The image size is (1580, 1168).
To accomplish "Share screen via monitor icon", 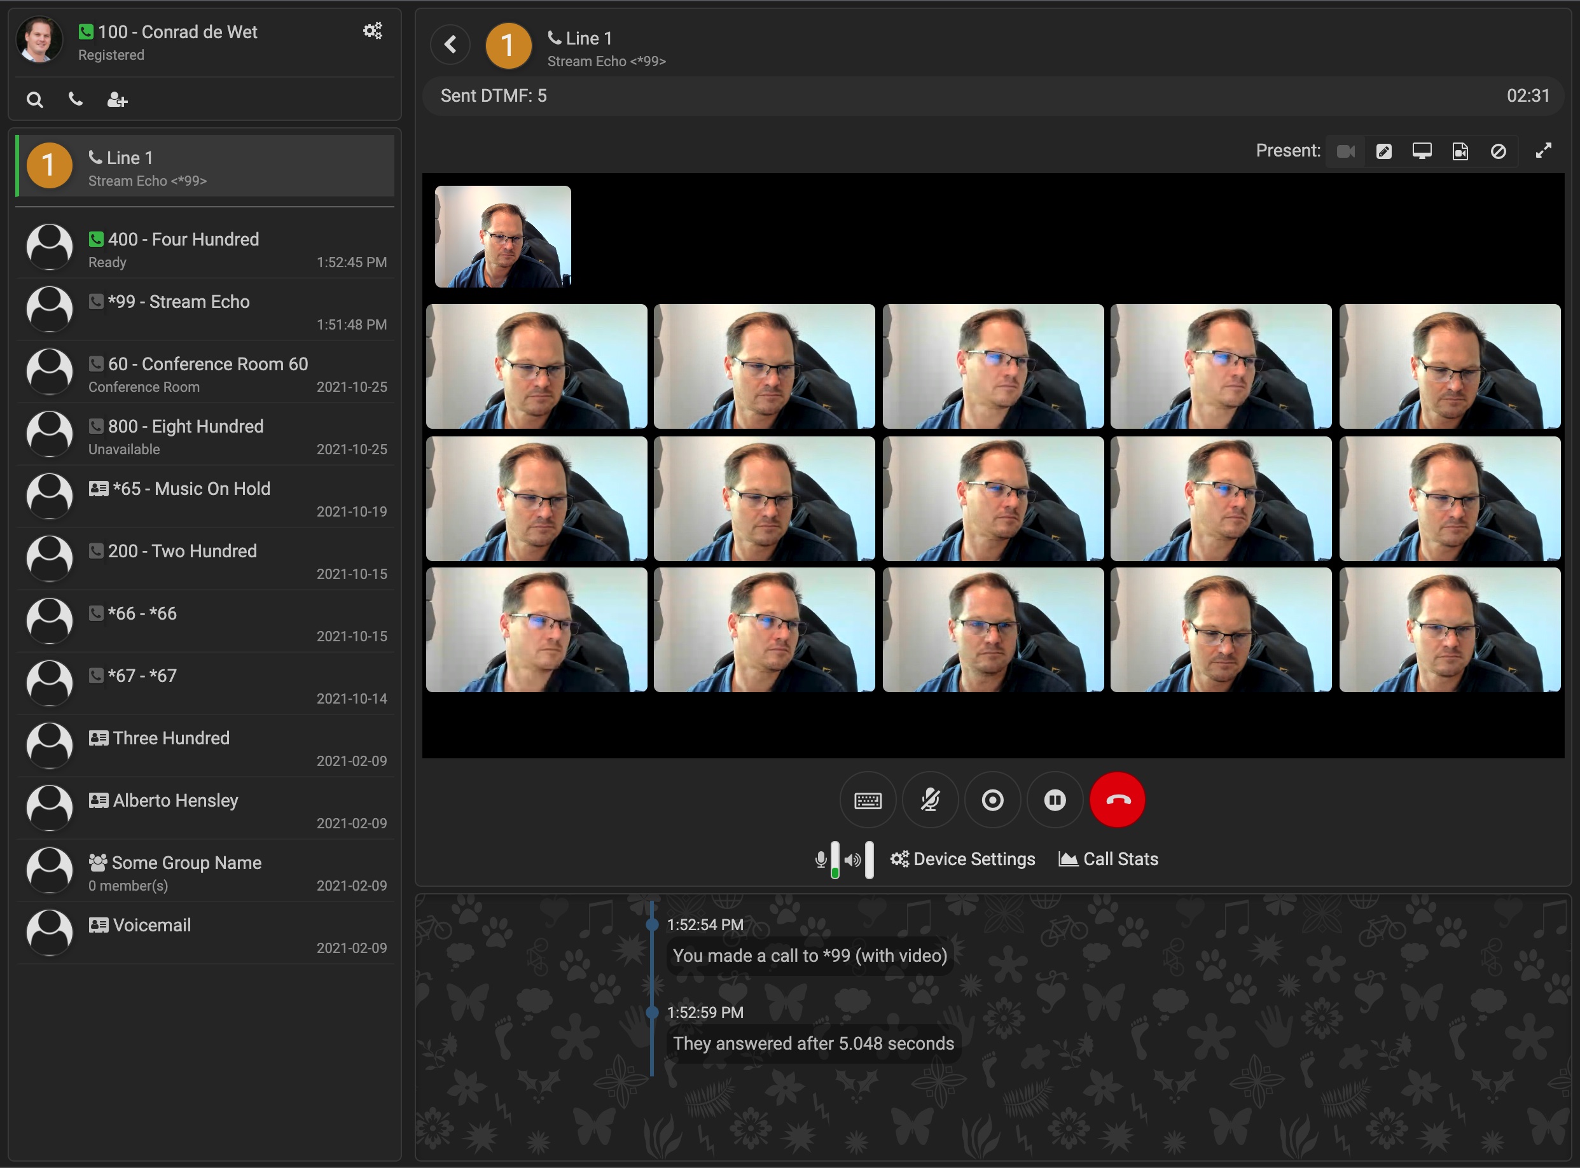I will pos(1422,151).
